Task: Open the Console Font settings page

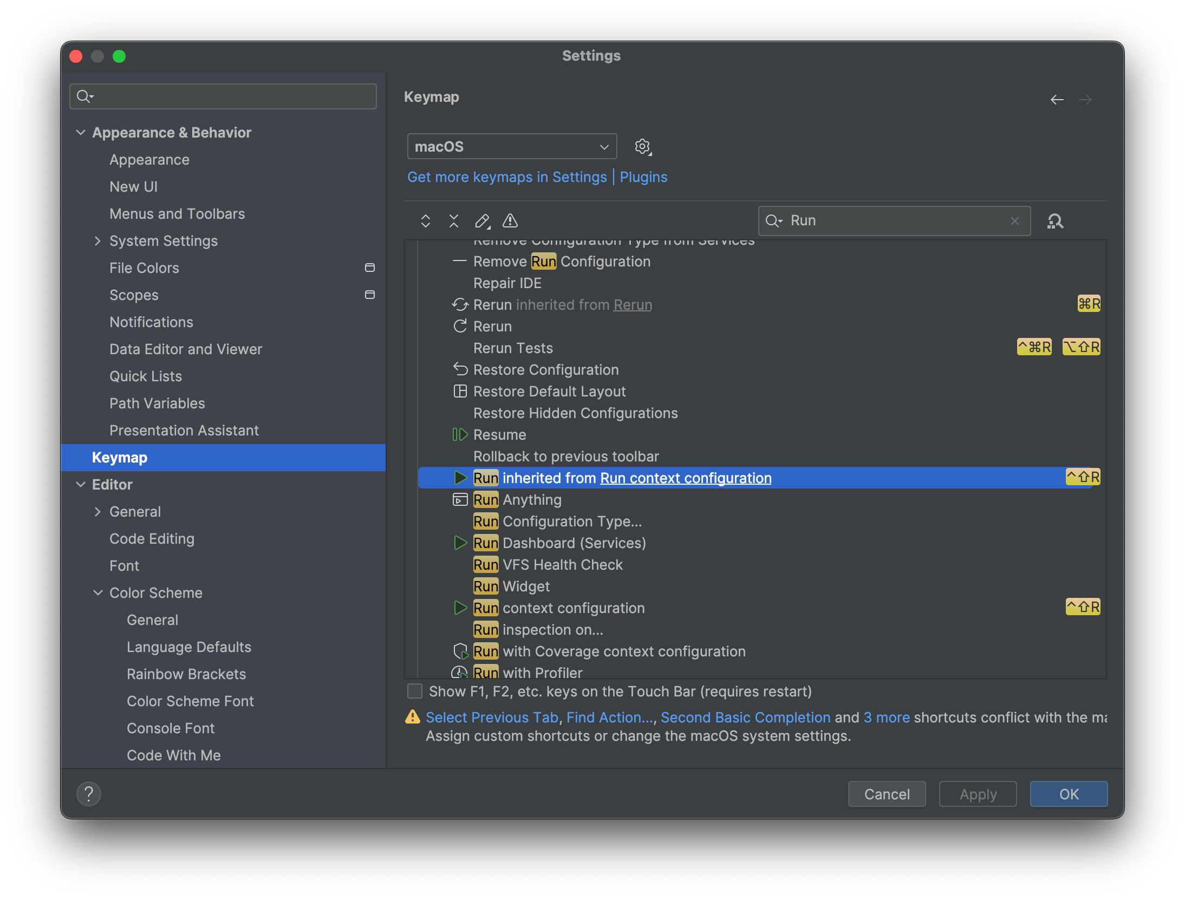Action: 171,728
